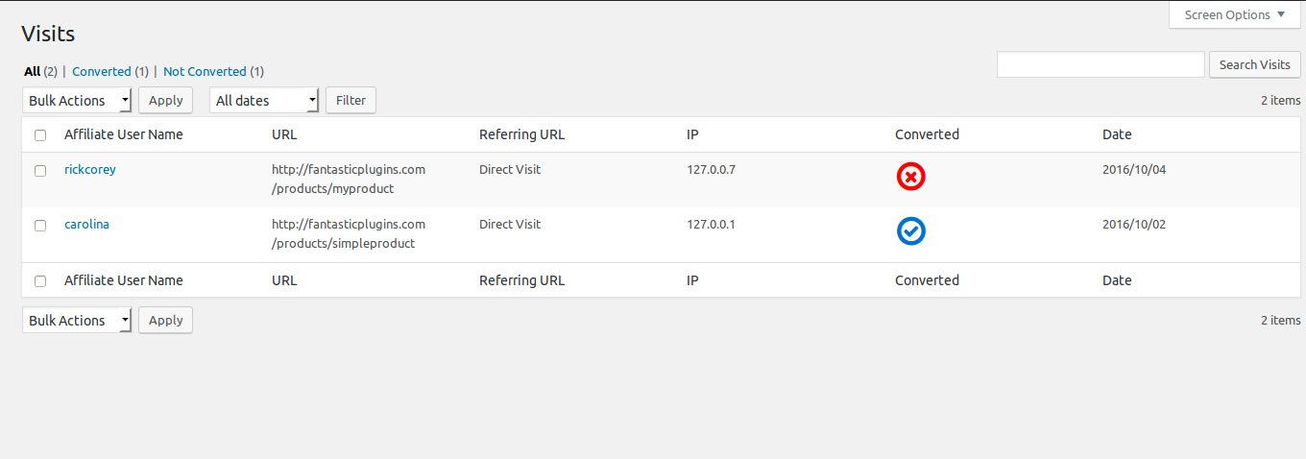Tick the checkbox for rickcorey row
1306x459 pixels.
click(40, 171)
